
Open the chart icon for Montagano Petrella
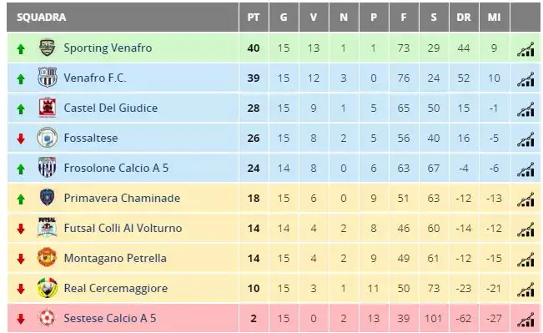[x=525, y=260]
